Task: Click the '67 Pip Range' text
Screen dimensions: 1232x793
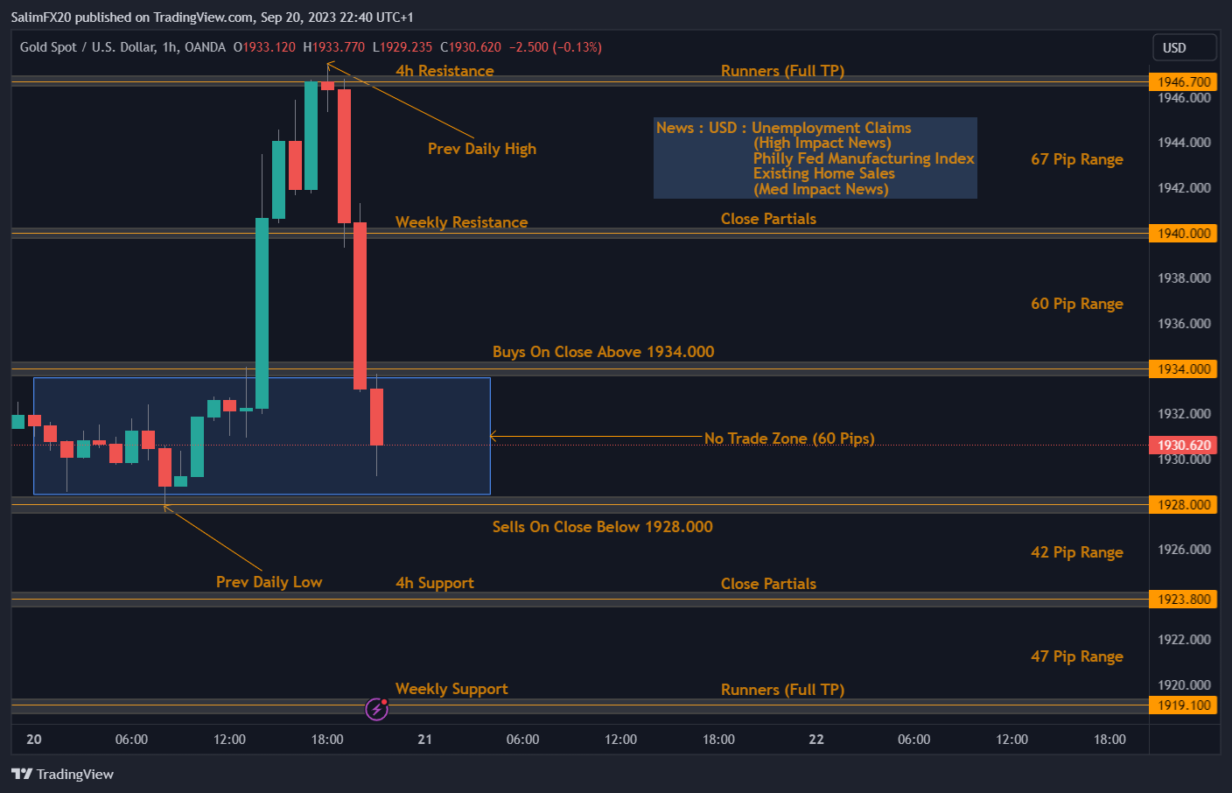Action: tap(1077, 159)
